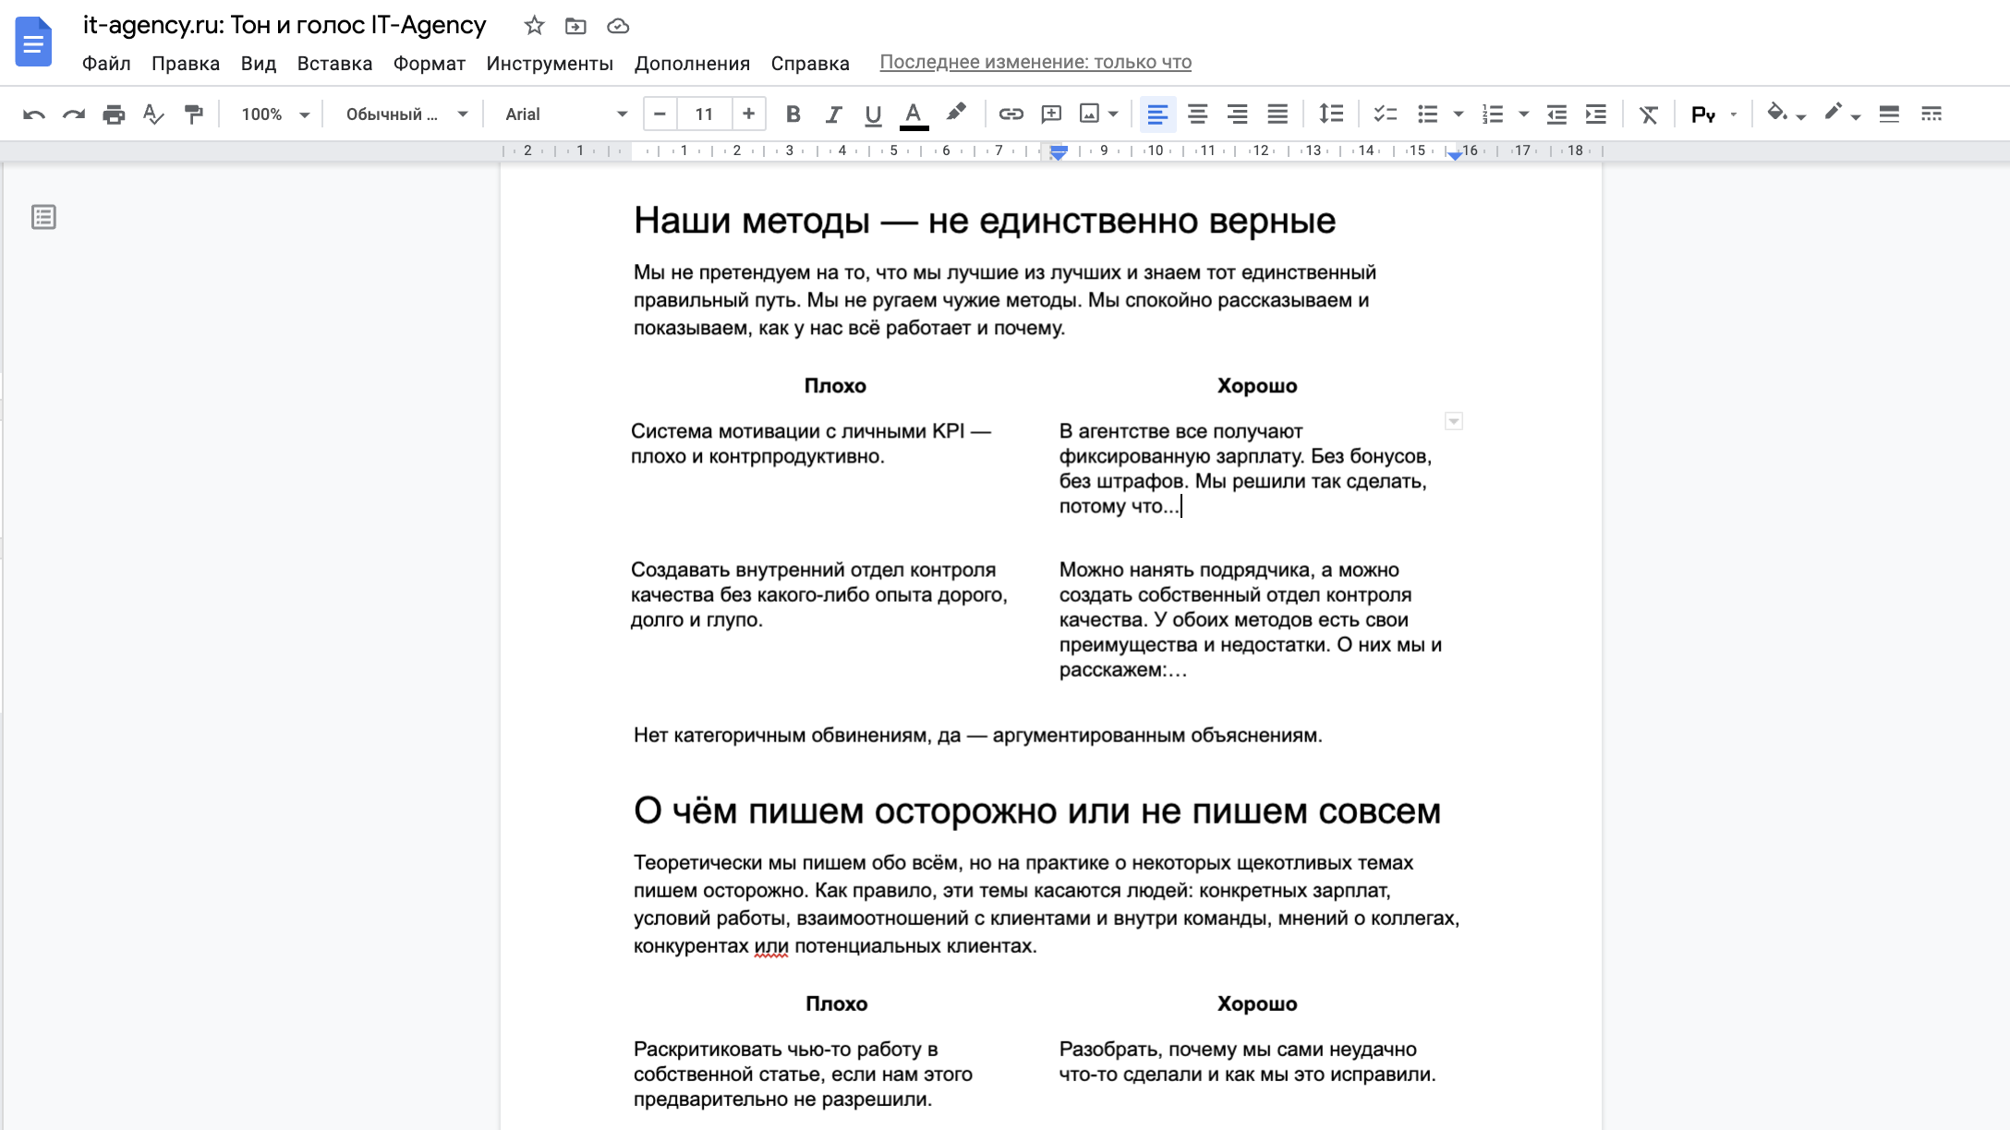Click the right indent marker on ruler

point(1455,155)
